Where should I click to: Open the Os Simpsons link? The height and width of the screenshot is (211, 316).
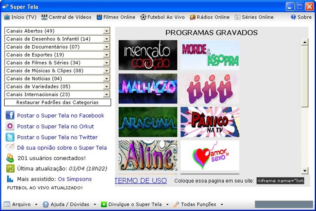tap(75, 179)
